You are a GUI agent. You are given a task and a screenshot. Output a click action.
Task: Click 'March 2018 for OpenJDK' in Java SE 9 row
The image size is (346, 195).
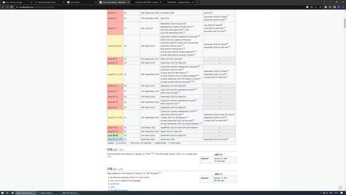pyautogui.click(x=171, y=59)
